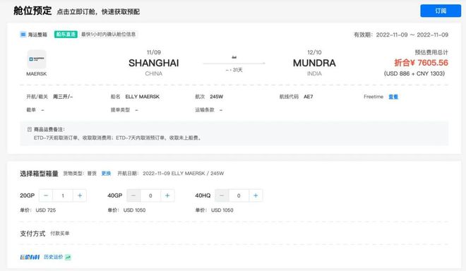Click the 40HQ USD 1050 unit price
466x271 pixels.
(222, 210)
